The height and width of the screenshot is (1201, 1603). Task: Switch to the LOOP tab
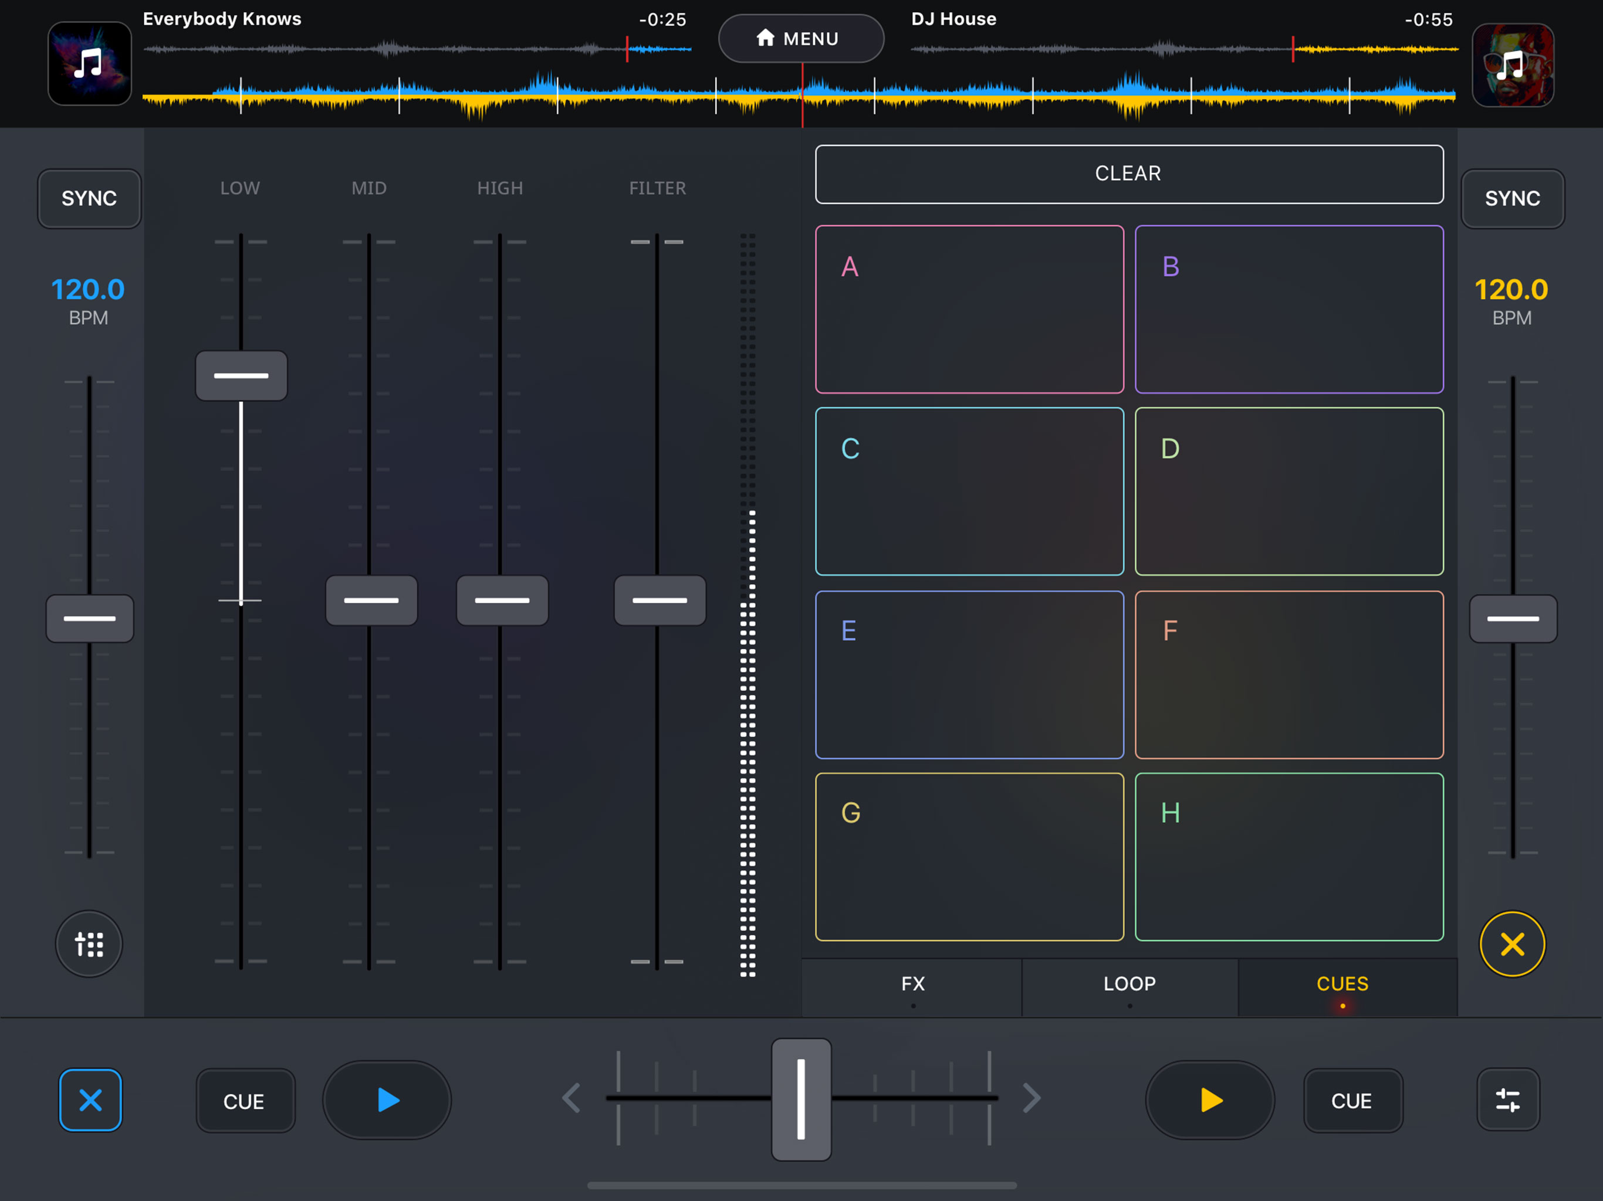coord(1129,985)
